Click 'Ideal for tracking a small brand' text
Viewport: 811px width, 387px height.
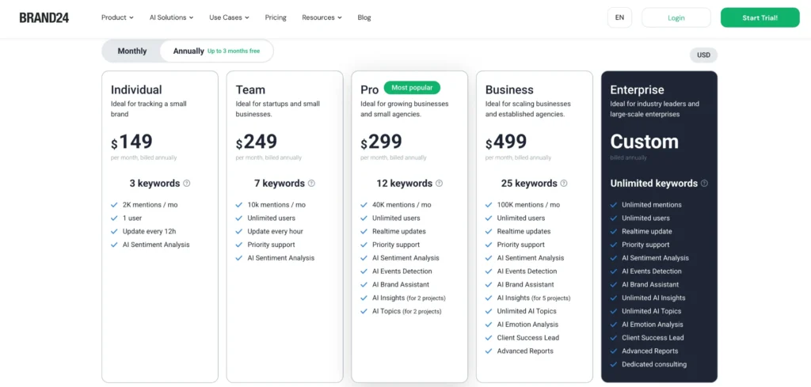(x=149, y=109)
